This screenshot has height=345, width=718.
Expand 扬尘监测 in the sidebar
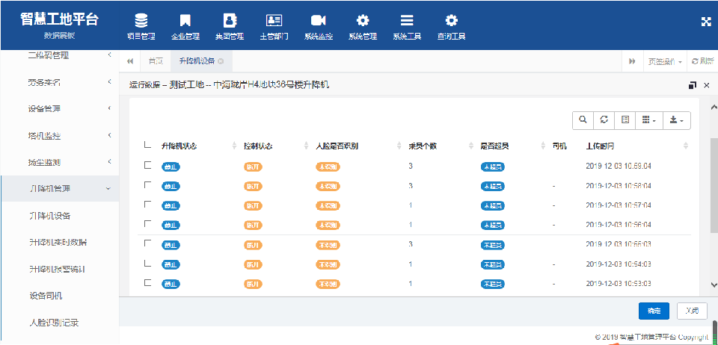click(60, 162)
